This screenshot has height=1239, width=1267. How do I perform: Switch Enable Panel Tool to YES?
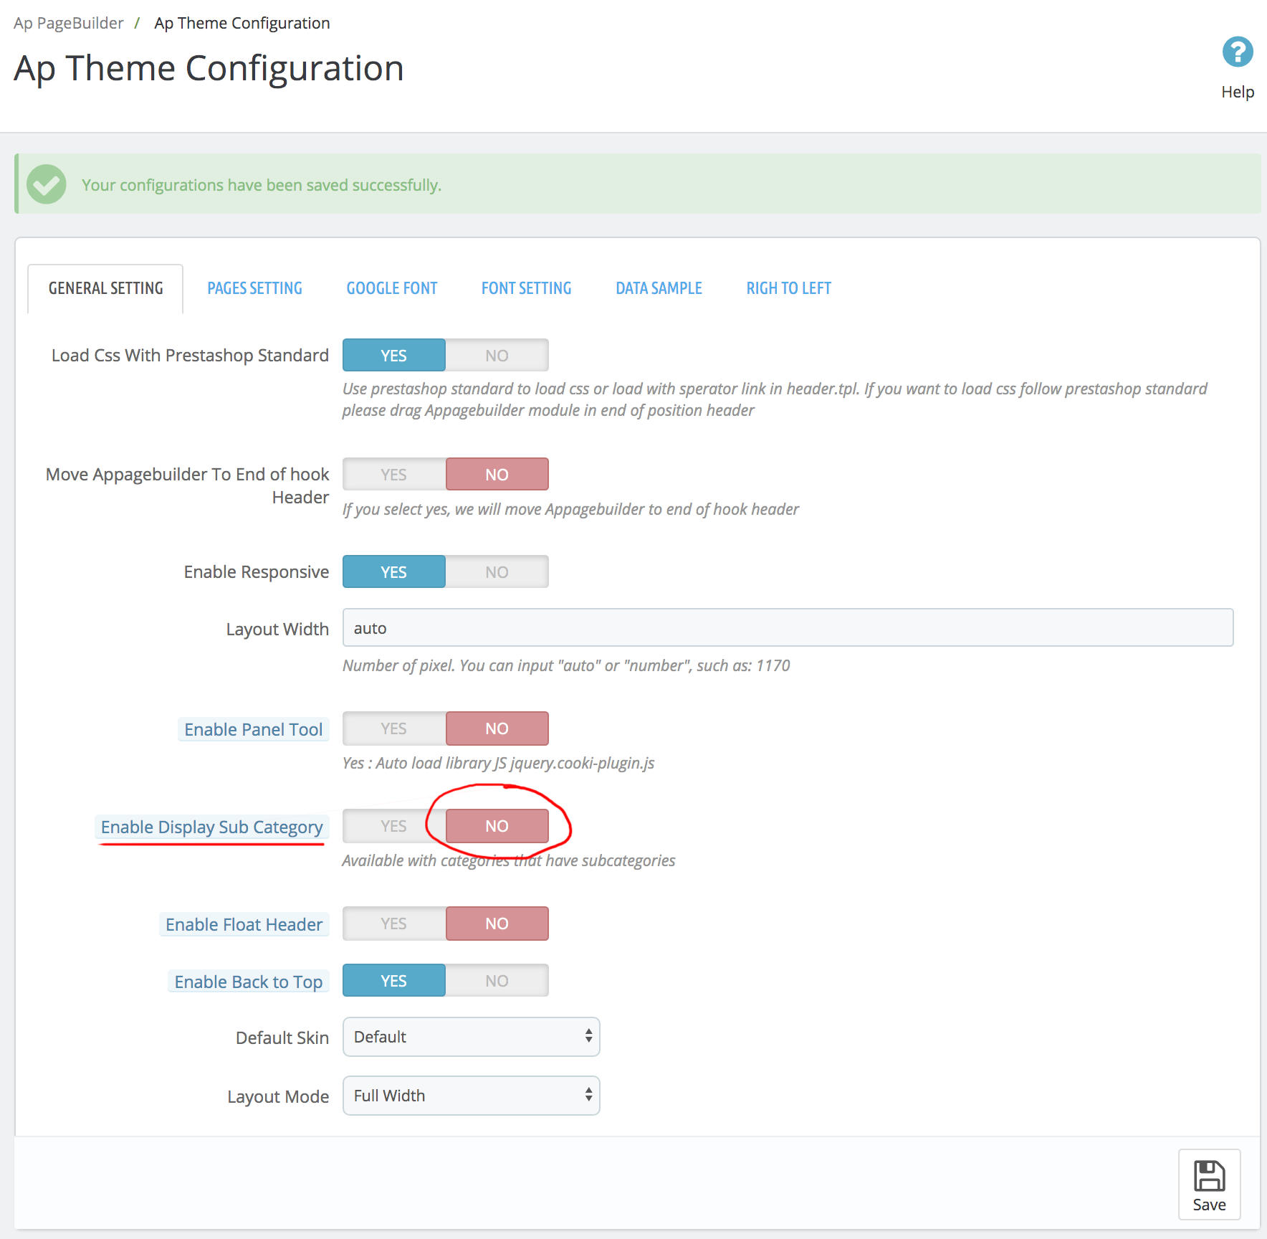pos(393,728)
